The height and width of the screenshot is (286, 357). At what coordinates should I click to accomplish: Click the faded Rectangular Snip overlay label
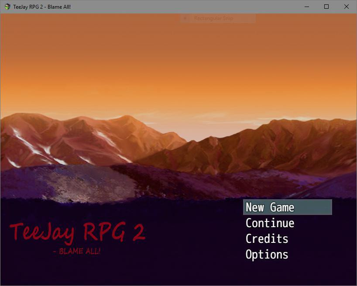213,18
